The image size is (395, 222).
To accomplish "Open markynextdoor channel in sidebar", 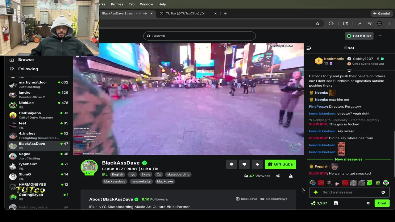I will (39, 84).
